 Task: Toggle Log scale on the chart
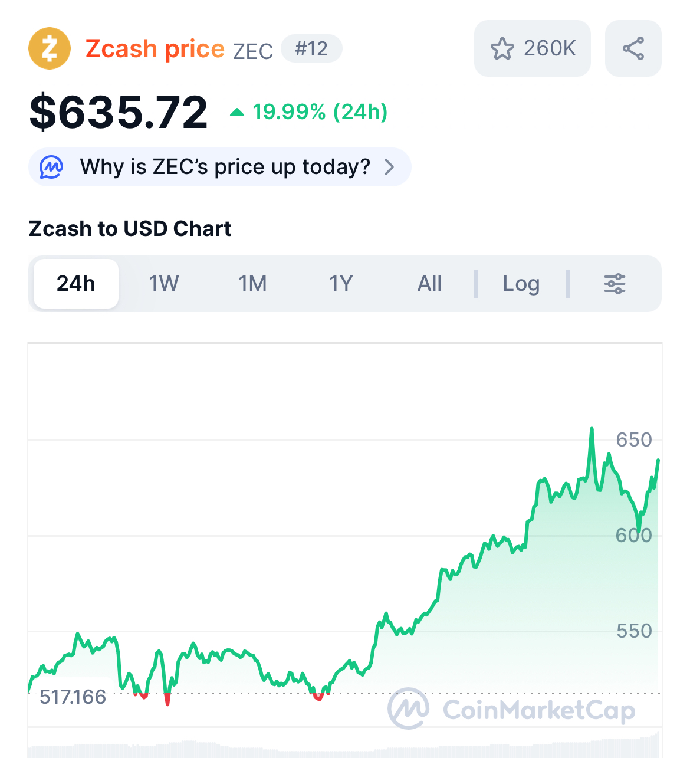coord(521,284)
